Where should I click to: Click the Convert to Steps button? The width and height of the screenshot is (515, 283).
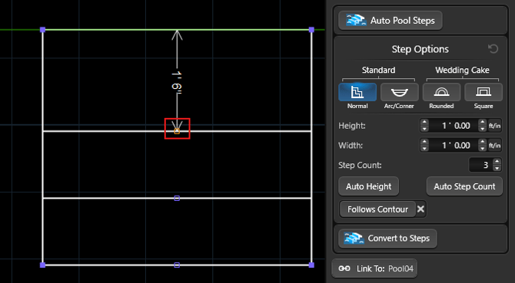click(387, 239)
